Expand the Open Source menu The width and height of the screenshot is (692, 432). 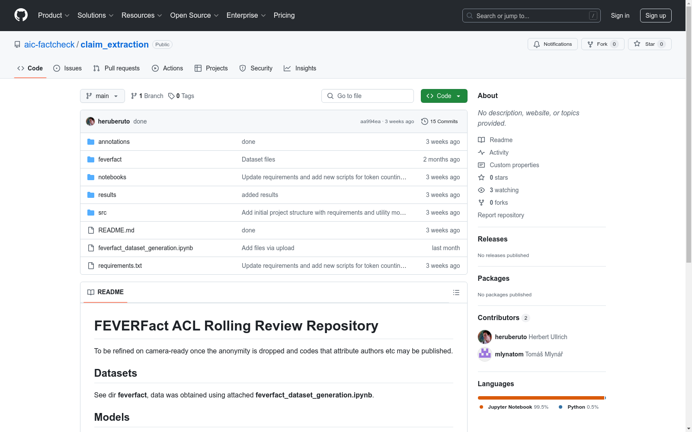(195, 16)
